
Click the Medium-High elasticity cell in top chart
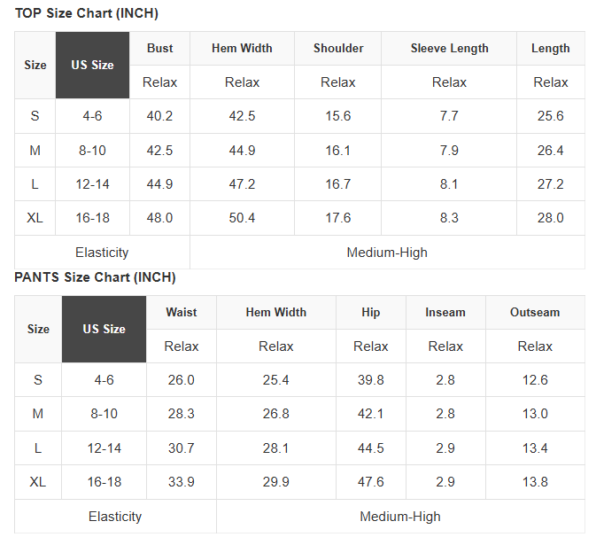point(387,253)
